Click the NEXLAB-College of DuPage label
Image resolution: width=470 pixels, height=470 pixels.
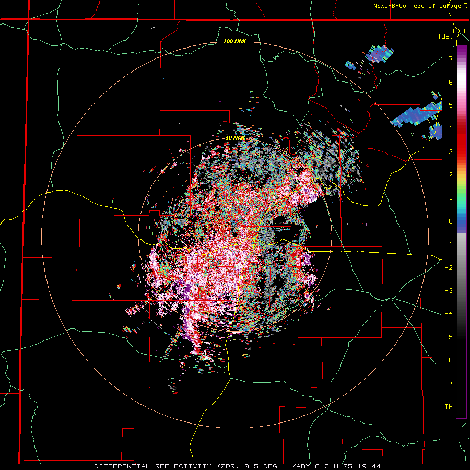click(x=419, y=6)
